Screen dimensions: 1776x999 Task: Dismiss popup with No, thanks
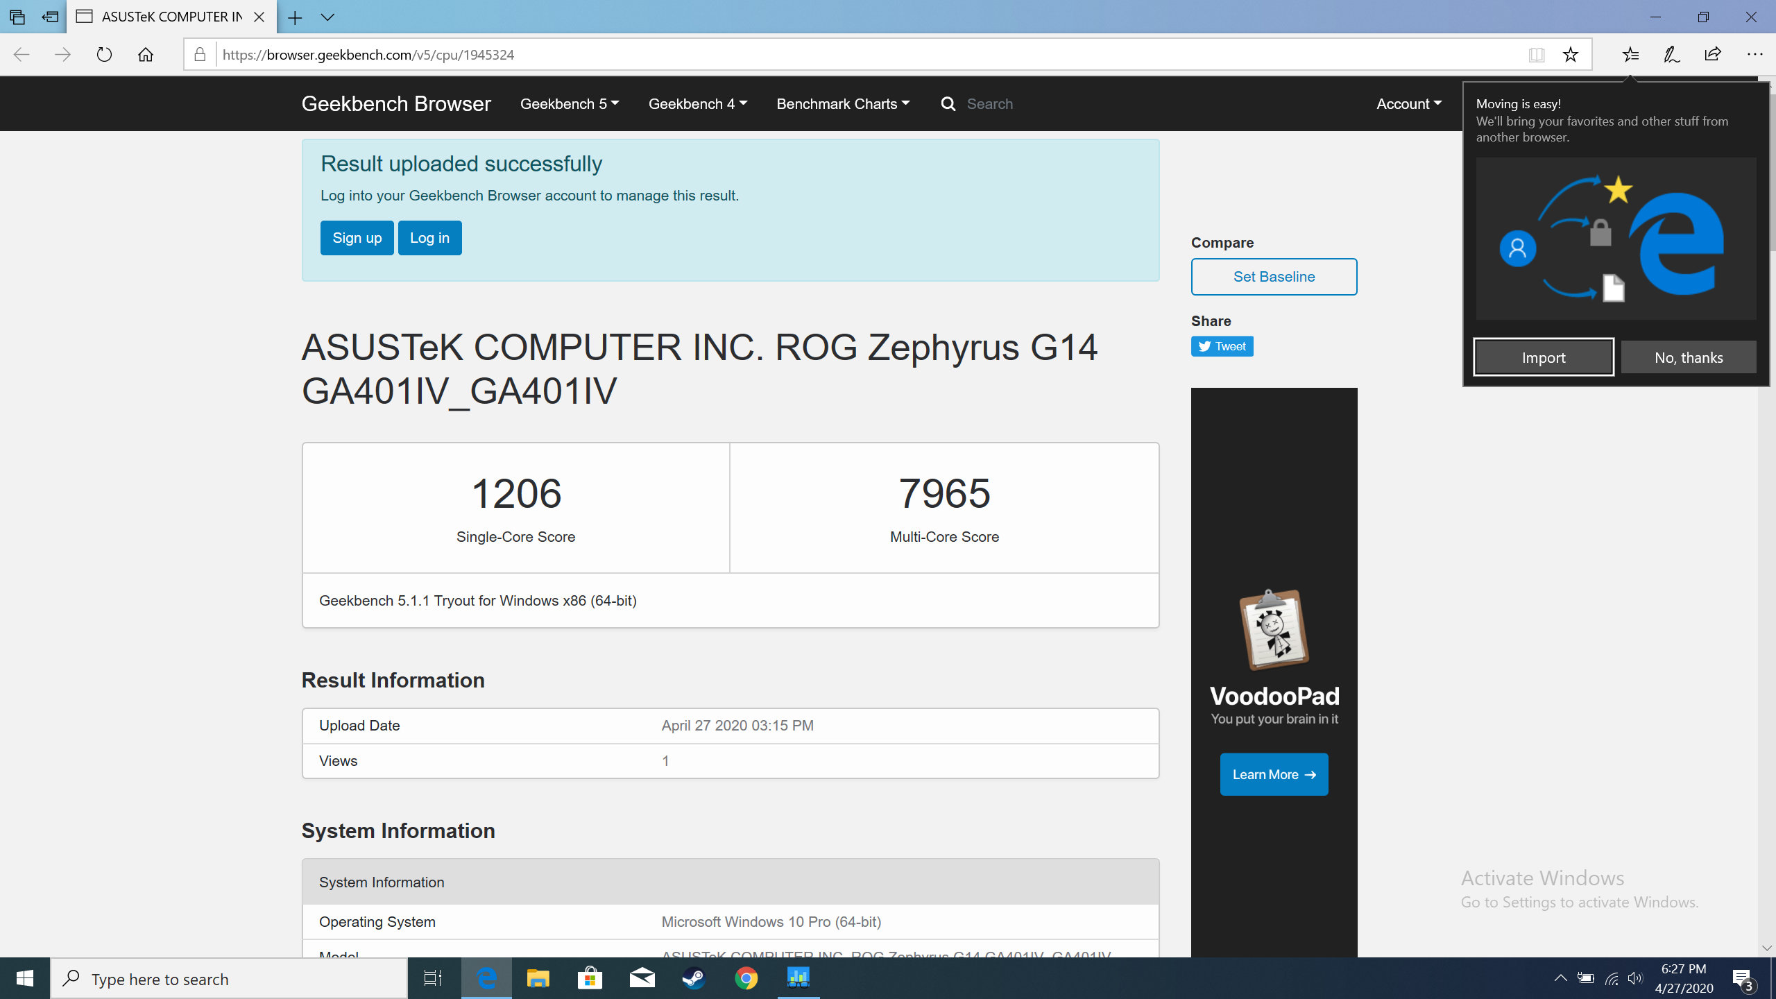(1689, 357)
